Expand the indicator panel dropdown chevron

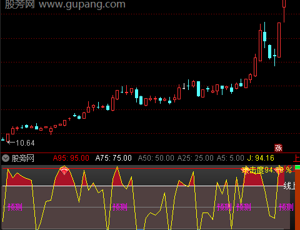click(6, 158)
